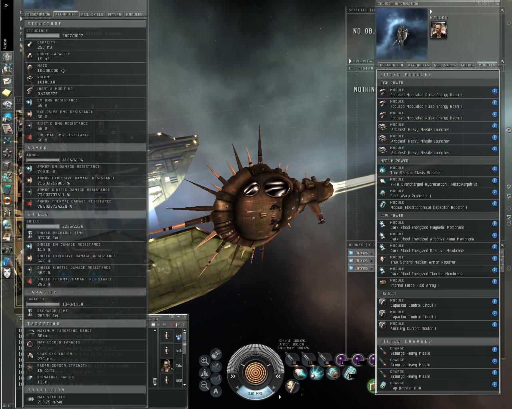512x409 pixels.
Task: Minimize the Cruiser Information window
Action: coord(492,4)
